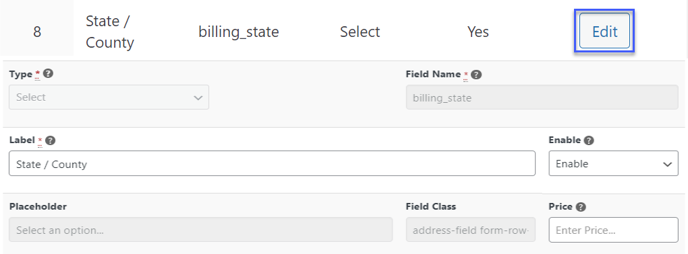Click the chevron arrow of the Enable combo box
This screenshot has height=254, width=688.
667,165
